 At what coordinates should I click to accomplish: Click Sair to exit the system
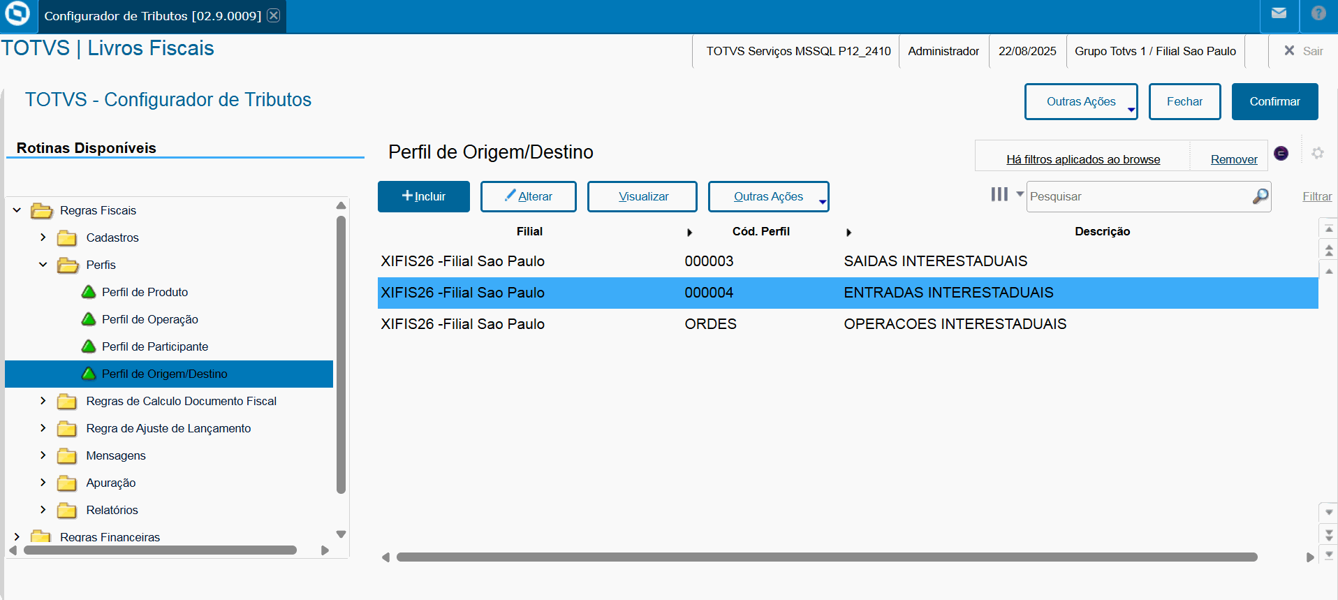1304,51
